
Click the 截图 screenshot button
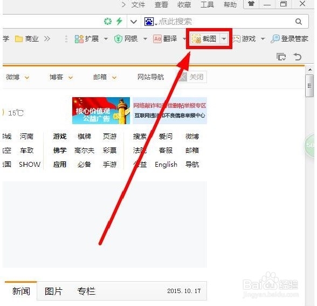click(x=204, y=39)
